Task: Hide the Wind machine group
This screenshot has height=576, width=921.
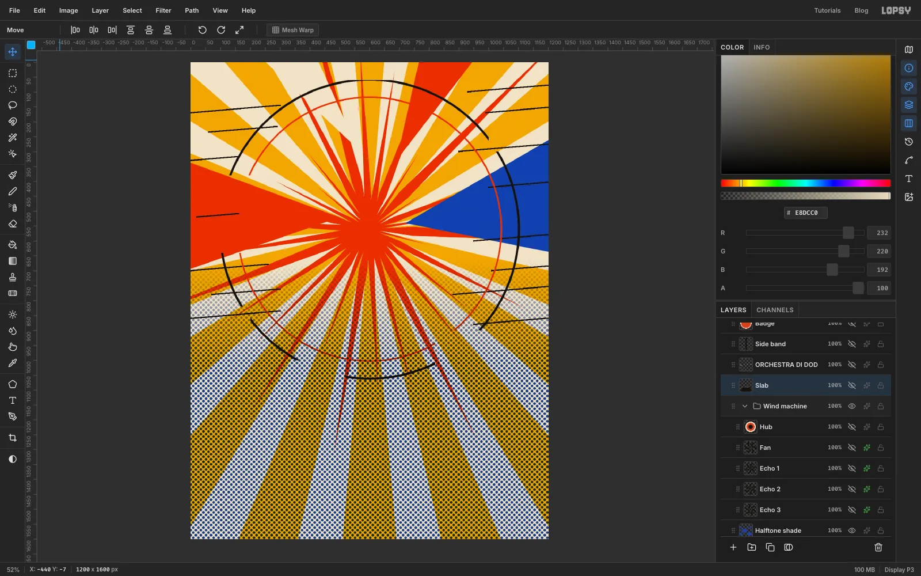Action: pyautogui.click(x=852, y=406)
